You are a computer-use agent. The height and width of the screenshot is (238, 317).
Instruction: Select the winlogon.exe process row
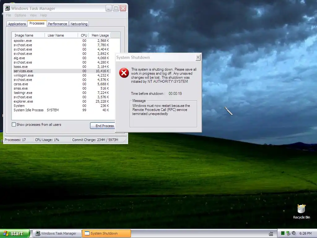point(62,75)
